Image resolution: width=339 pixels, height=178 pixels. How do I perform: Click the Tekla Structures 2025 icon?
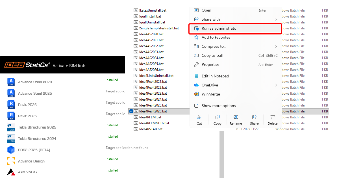coord(11,127)
